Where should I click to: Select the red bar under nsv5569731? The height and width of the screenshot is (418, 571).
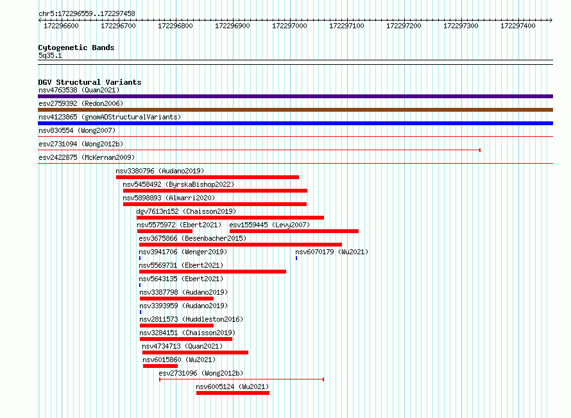[x=212, y=272]
